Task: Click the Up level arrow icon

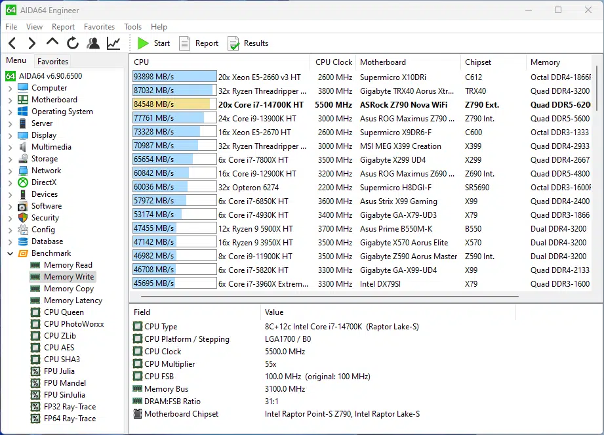Action: [52, 43]
